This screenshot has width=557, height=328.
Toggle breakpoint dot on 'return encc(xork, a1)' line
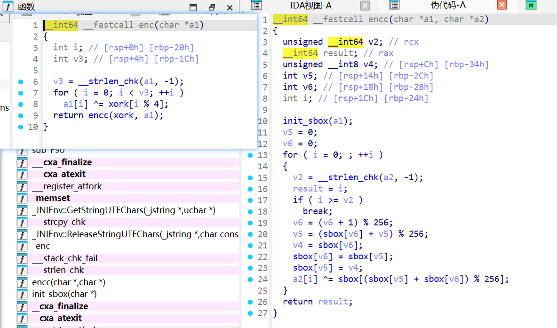tap(20, 115)
